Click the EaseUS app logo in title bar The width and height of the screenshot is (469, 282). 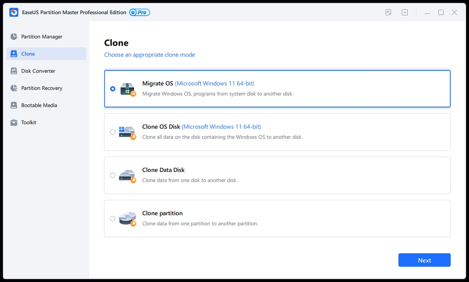tap(14, 12)
